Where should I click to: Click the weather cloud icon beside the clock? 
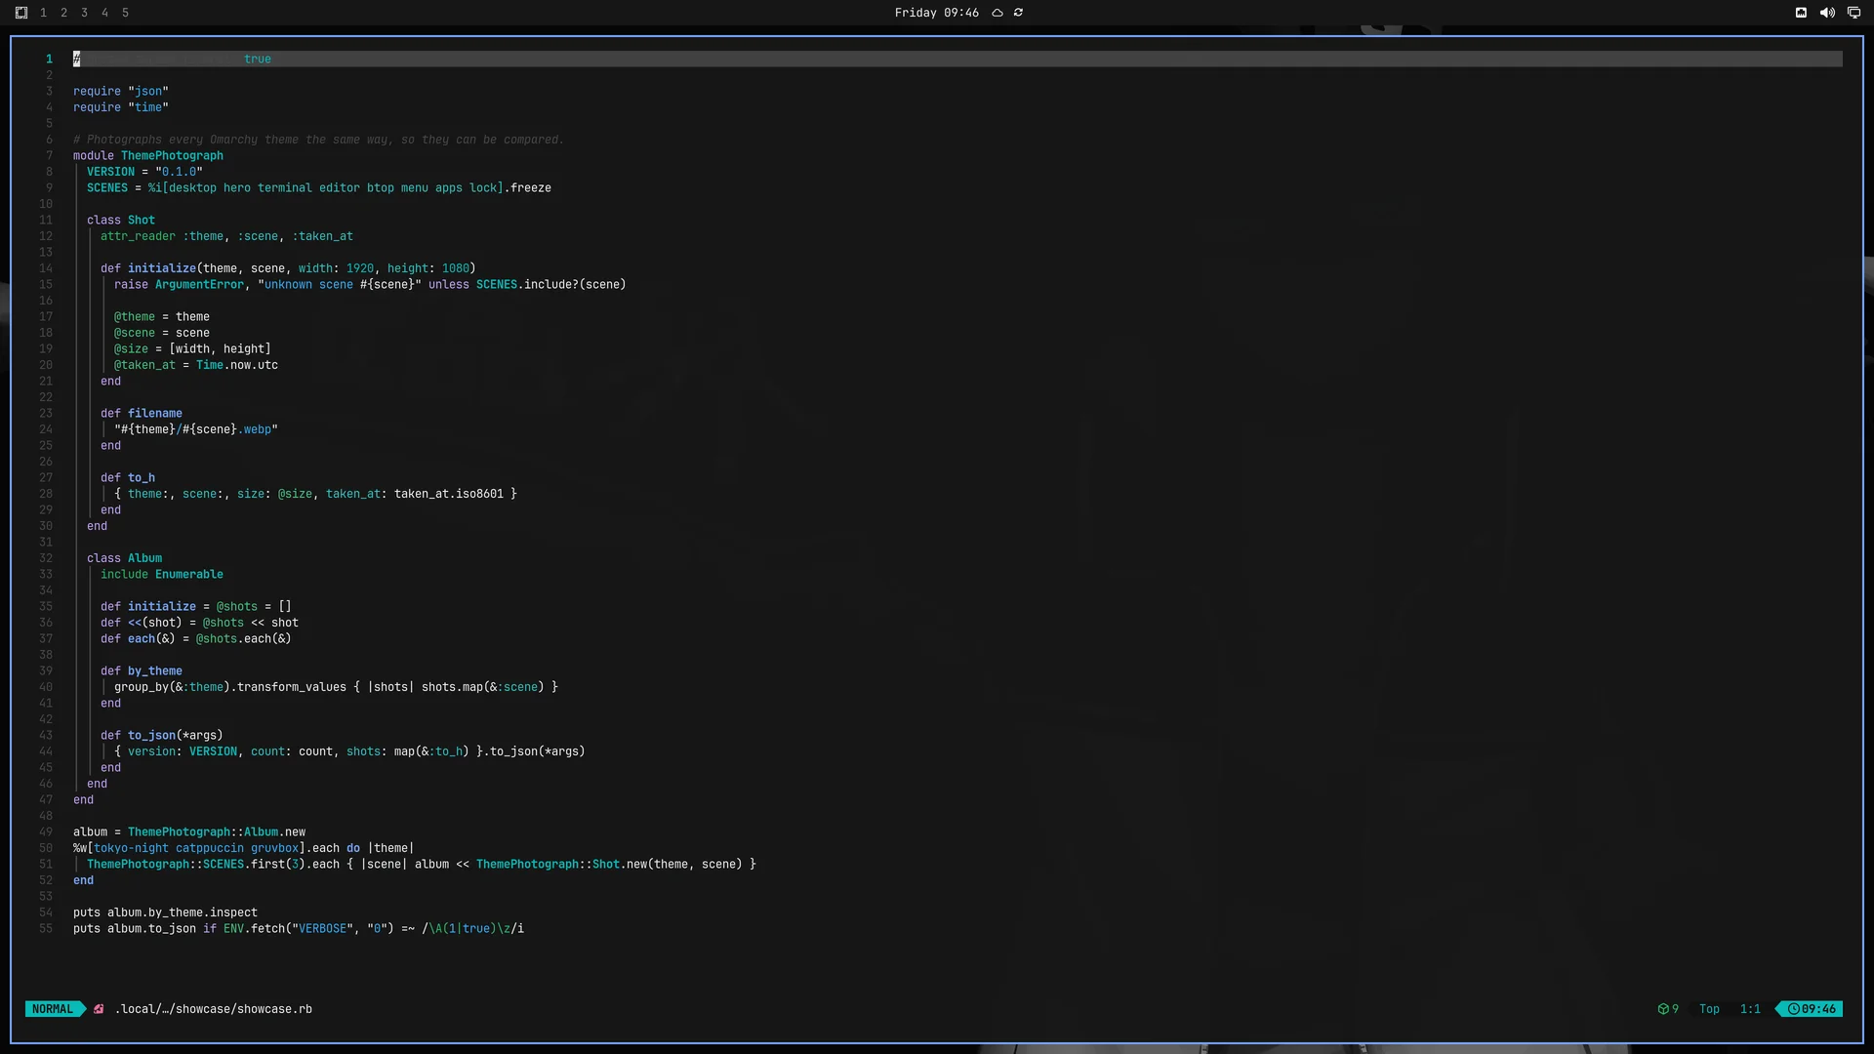tap(998, 13)
